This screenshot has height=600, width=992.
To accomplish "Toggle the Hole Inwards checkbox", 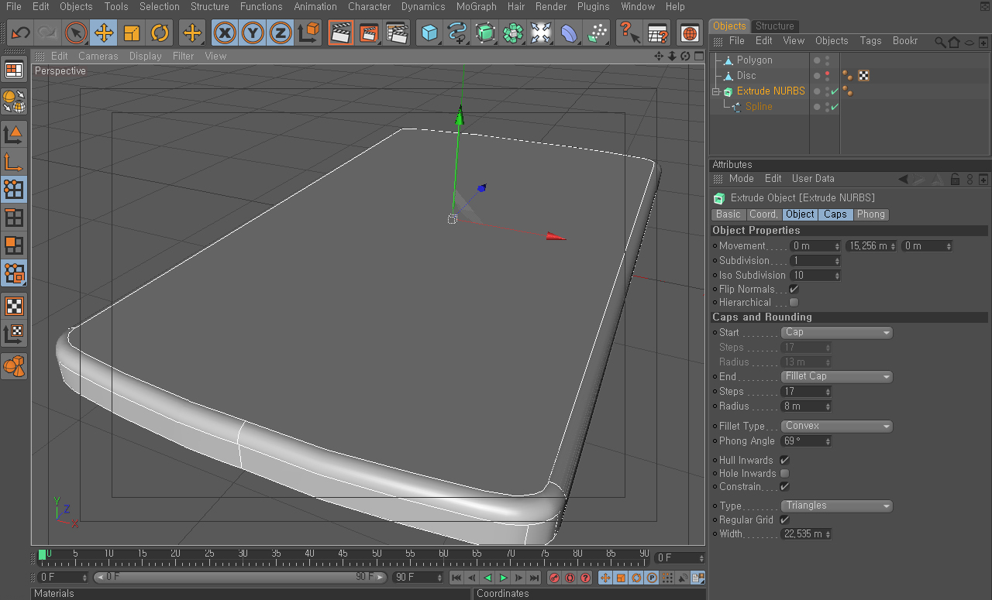I will point(784,473).
